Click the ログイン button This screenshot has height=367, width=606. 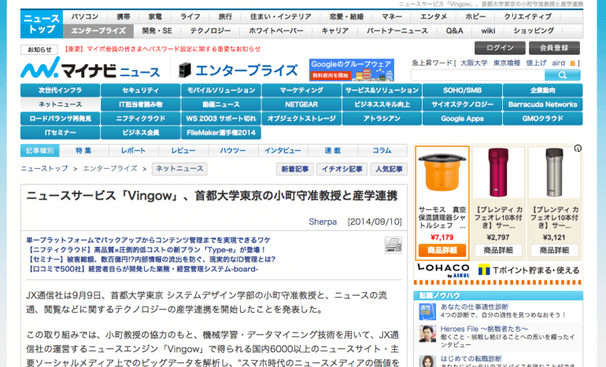pyautogui.click(x=500, y=48)
